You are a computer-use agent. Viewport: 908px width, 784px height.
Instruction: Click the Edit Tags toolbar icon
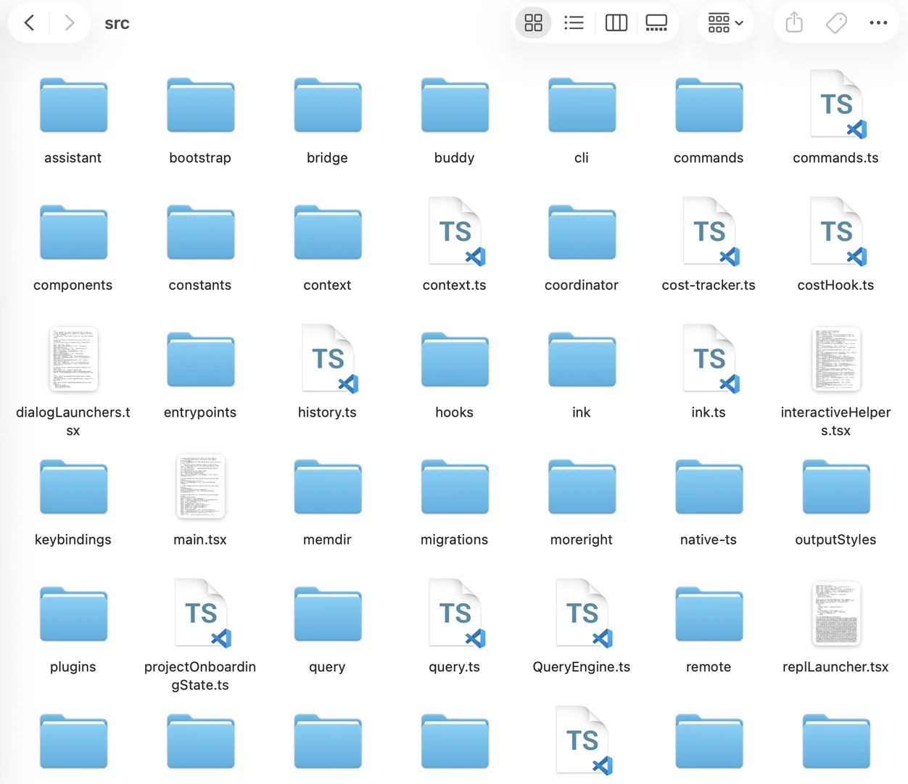(x=836, y=23)
